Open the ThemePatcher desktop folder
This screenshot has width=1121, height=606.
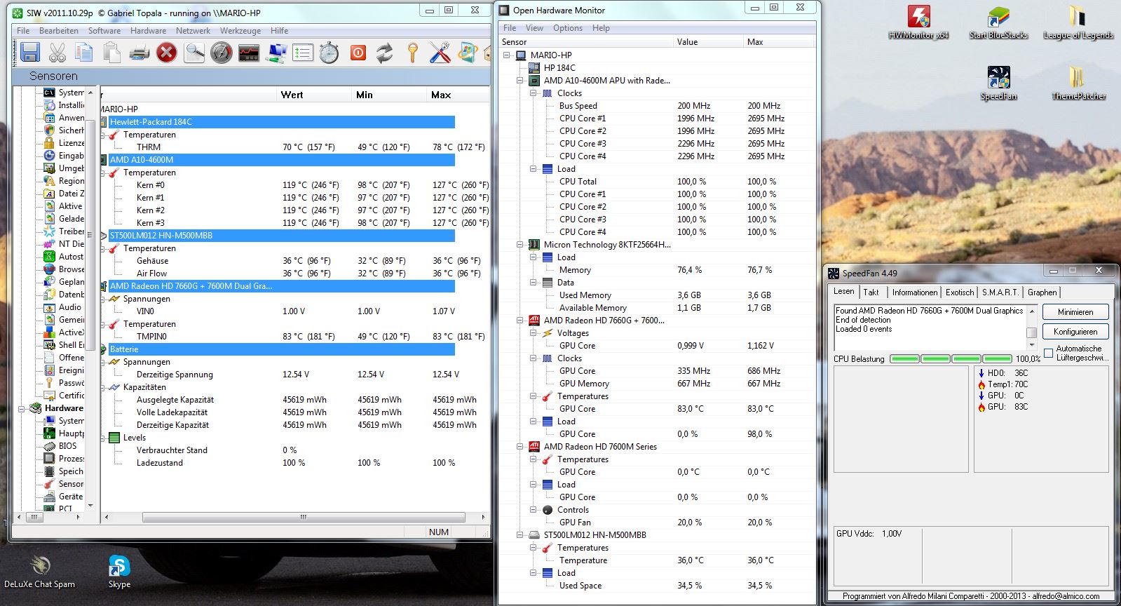(x=1078, y=83)
